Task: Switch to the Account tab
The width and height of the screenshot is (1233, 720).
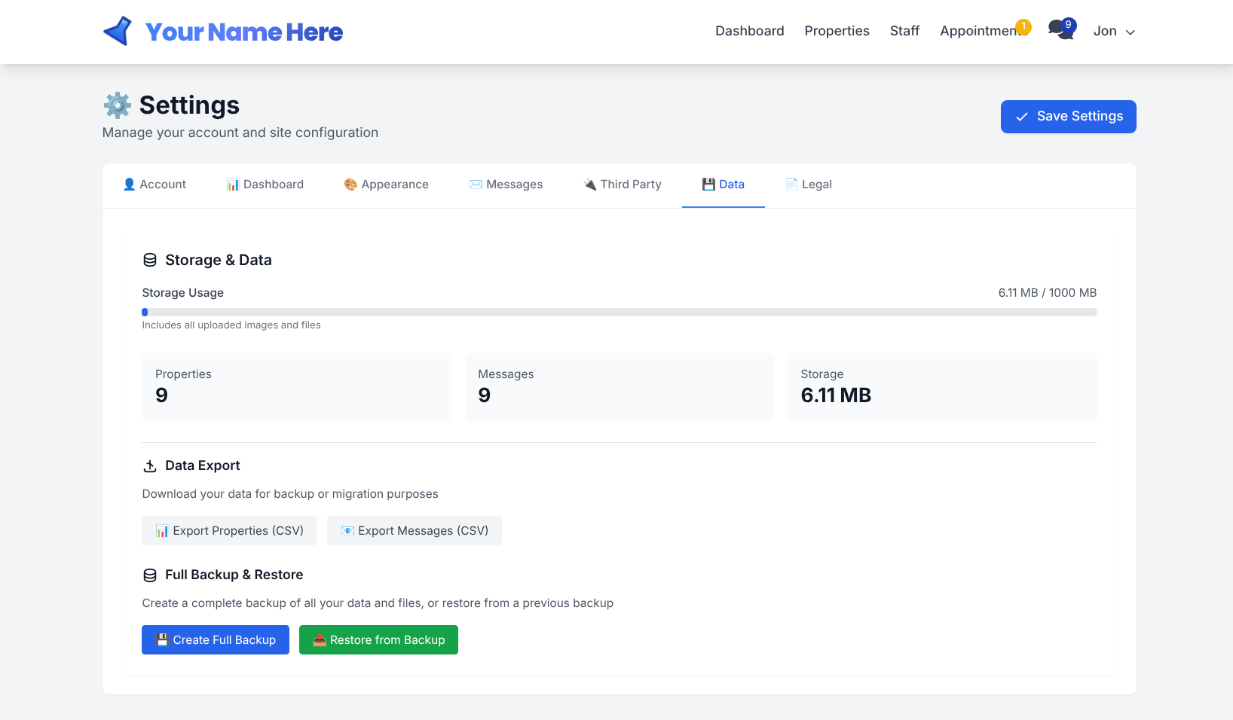Action: pos(155,185)
